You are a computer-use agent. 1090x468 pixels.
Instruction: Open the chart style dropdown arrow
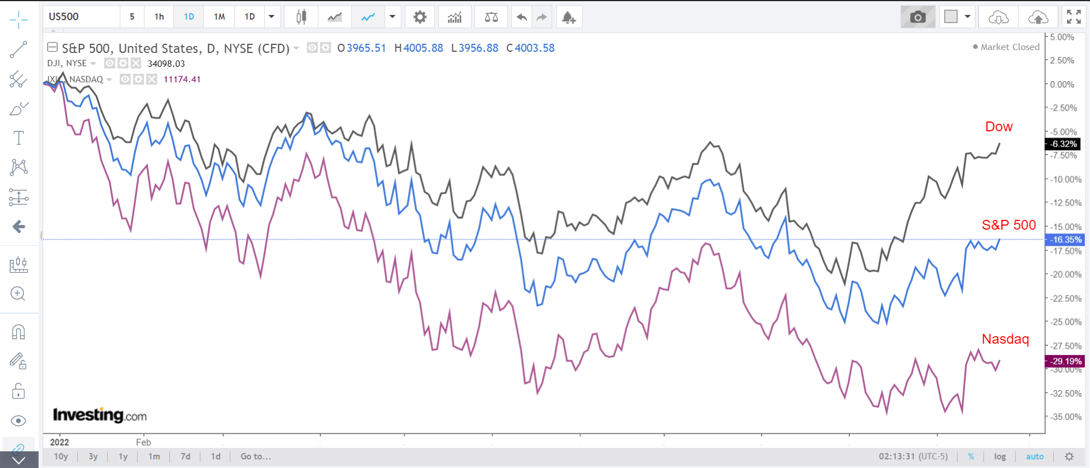click(x=393, y=17)
